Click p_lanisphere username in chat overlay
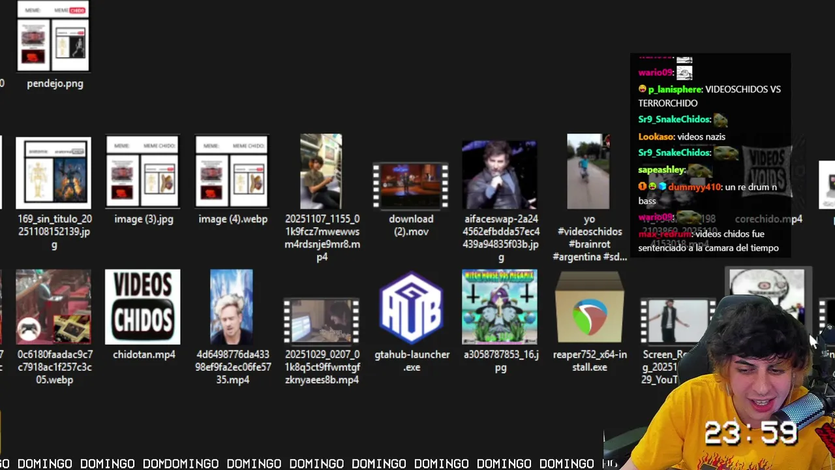Viewport: 835px width, 470px height. pyautogui.click(x=675, y=89)
